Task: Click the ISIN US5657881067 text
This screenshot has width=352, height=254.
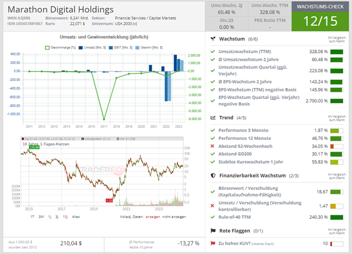Action: point(25,24)
